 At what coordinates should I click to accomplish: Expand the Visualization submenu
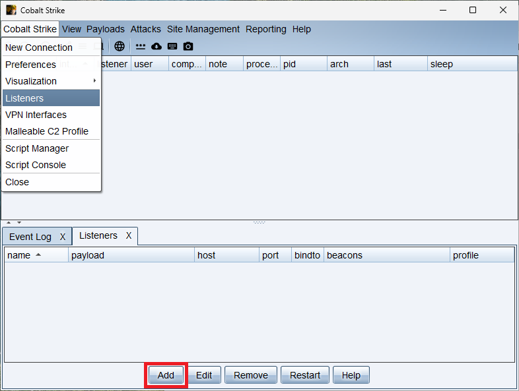[51, 81]
